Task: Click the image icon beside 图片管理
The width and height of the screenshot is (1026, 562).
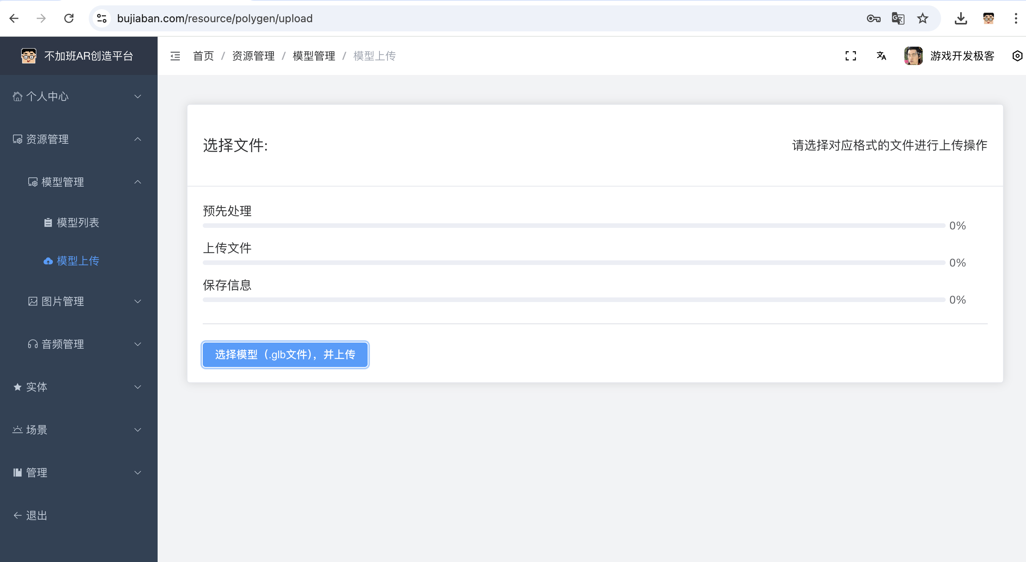Action: [x=33, y=301]
